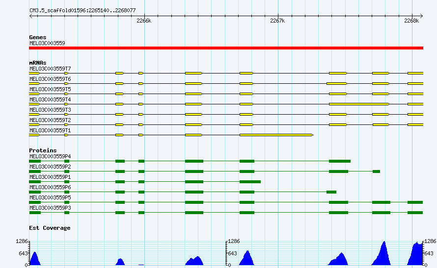Select mRNA label MELO3C003559T1

50,130
